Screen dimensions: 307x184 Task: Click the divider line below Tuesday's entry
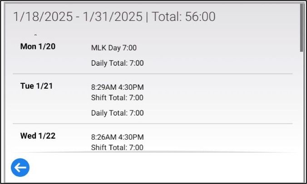click(153, 124)
